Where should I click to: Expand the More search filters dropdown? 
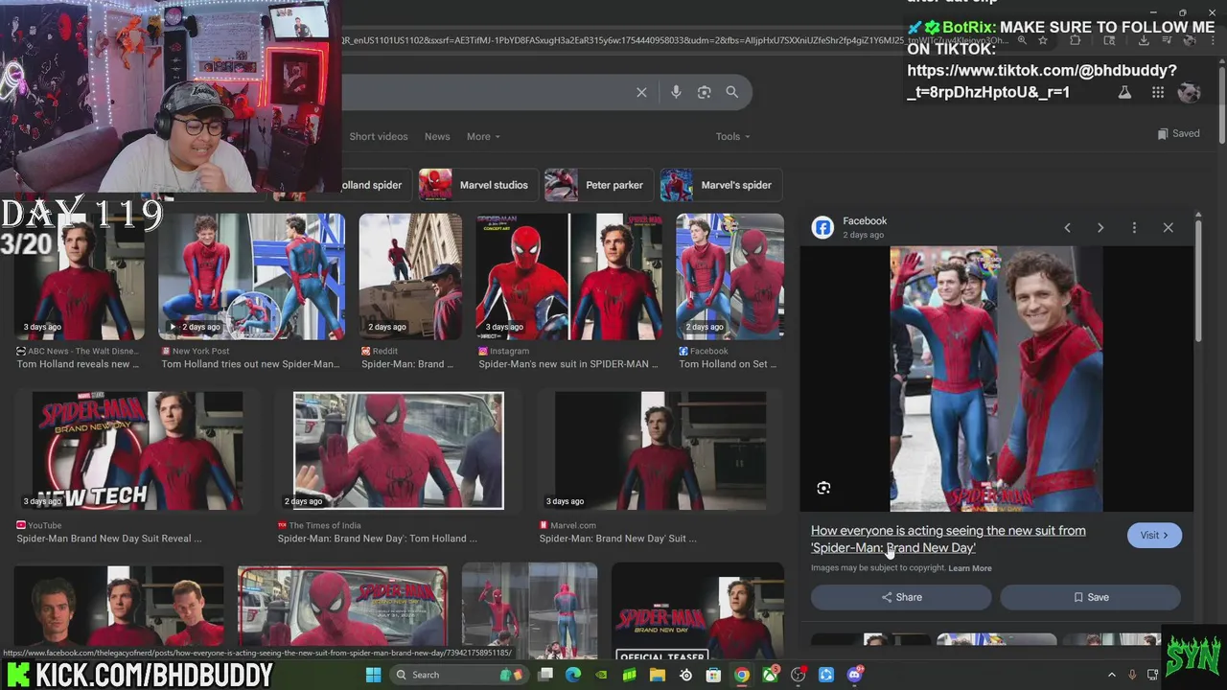coord(483,136)
